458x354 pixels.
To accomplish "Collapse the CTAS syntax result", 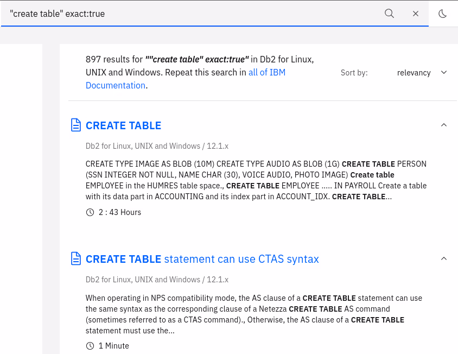I will 444,258.
